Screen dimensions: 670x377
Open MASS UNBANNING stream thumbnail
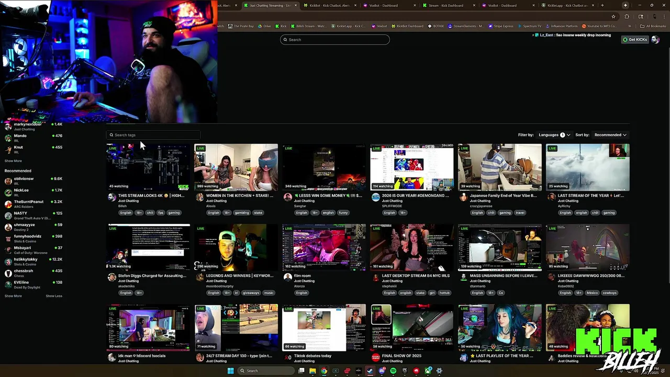[500, 248]
